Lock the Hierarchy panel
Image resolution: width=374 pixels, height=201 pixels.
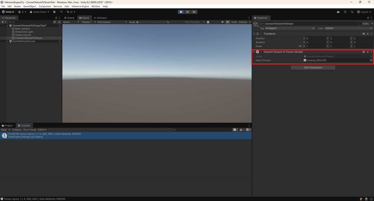[x=56, y=18]
